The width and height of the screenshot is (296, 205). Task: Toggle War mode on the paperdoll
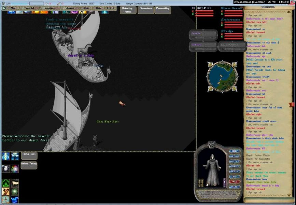tap(235, 182)
